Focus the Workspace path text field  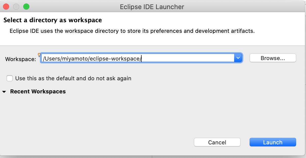tap(138, 58)
